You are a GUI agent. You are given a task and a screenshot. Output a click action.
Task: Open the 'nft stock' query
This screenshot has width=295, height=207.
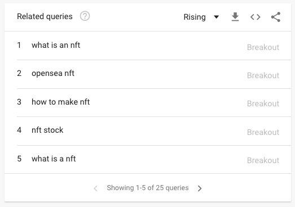47,130
